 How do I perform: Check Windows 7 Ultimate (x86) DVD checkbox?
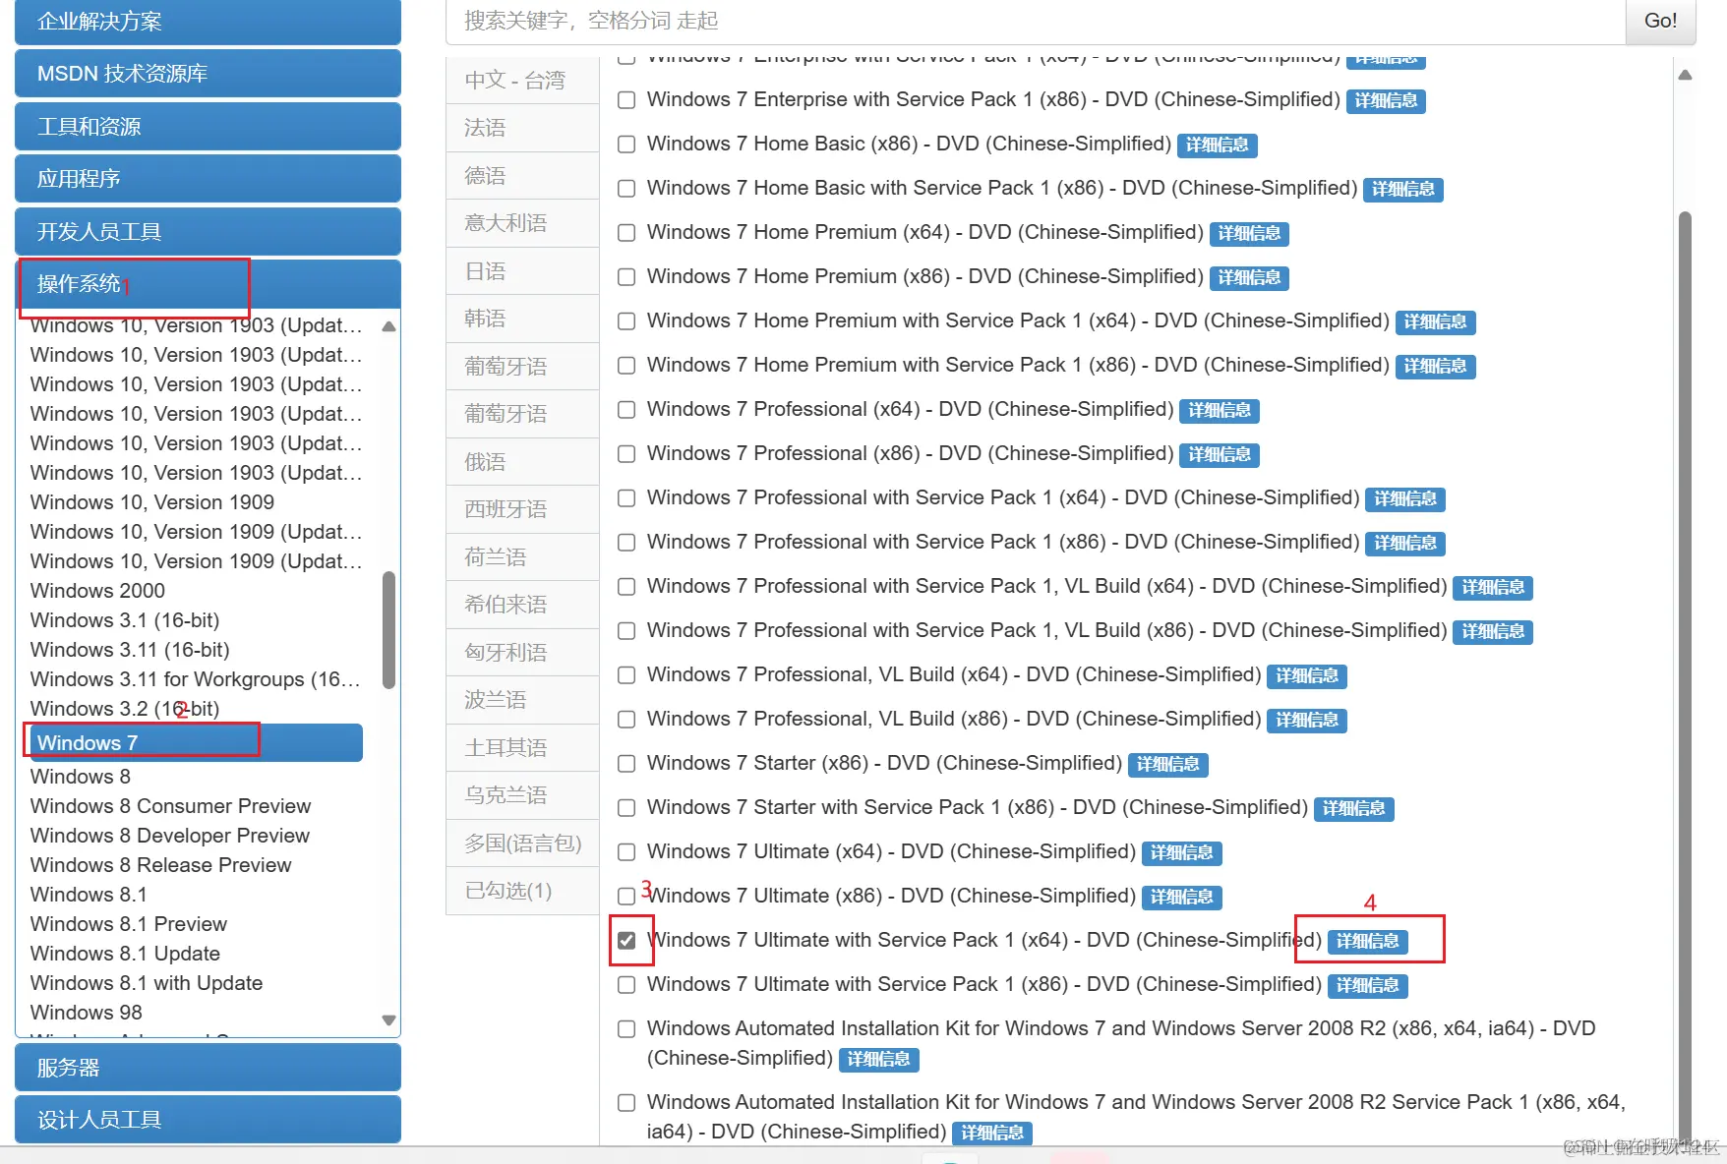click(x=626, y=897)
